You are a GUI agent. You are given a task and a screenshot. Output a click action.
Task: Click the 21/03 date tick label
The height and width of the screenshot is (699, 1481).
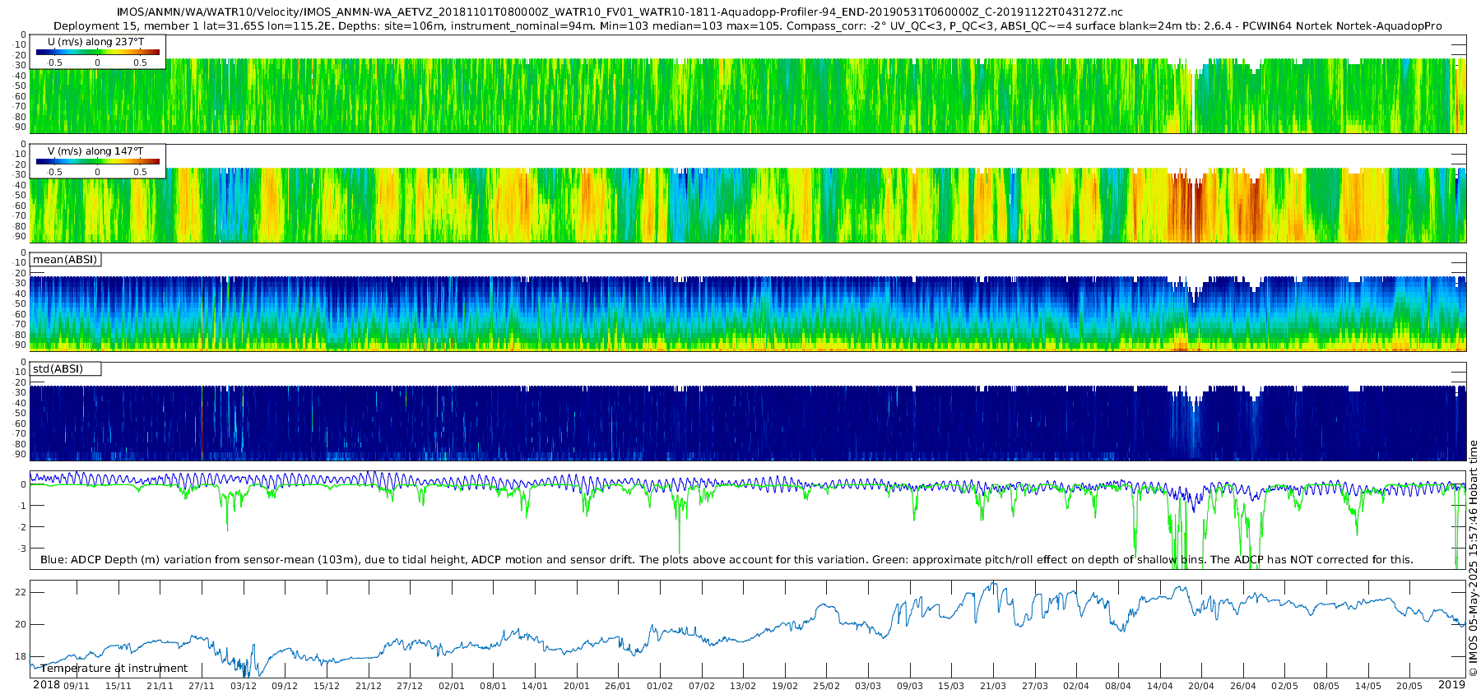(993, 686)
